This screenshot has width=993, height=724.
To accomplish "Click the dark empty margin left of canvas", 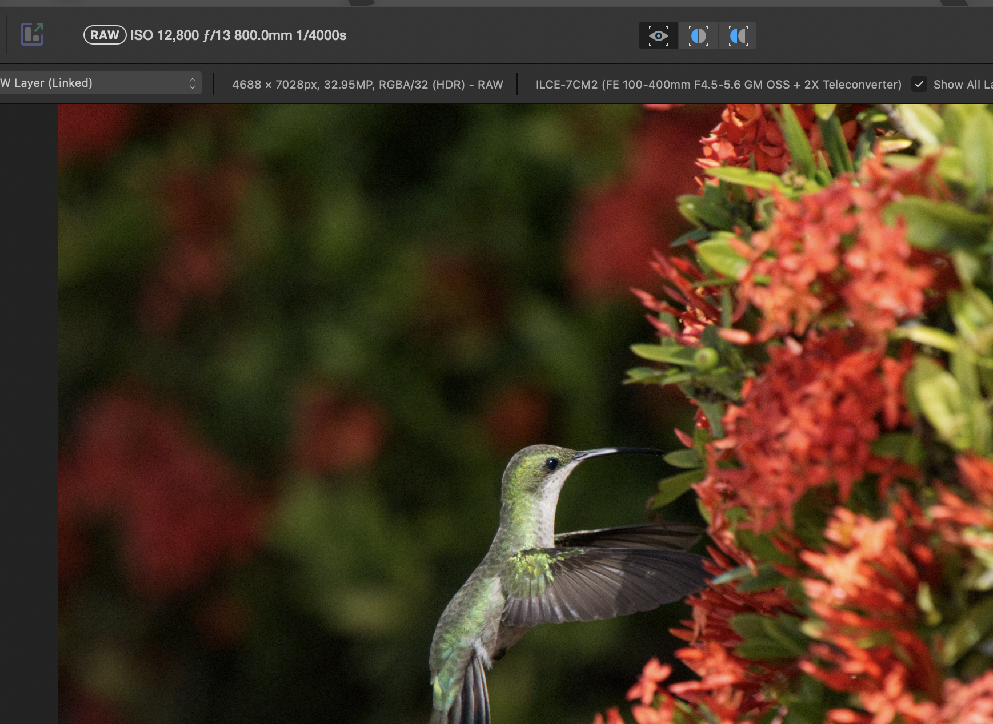I will click(29, 400).
